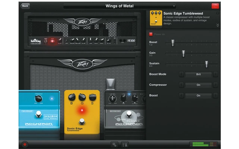Image resolution: width=239 pixels, height=149 pixels.
Task: Click the red LED on Sonic Edge pedal
Action: click(82, 110)
